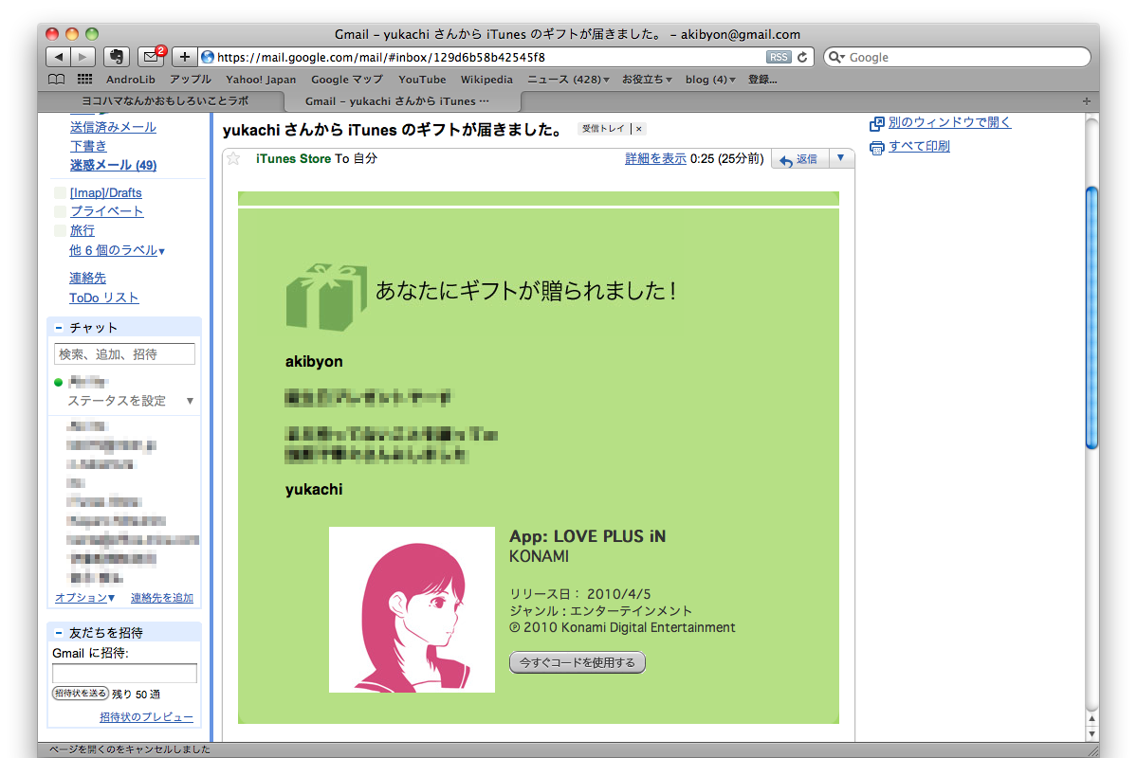Click the 連絡先を追加 link

coord(162,598)
